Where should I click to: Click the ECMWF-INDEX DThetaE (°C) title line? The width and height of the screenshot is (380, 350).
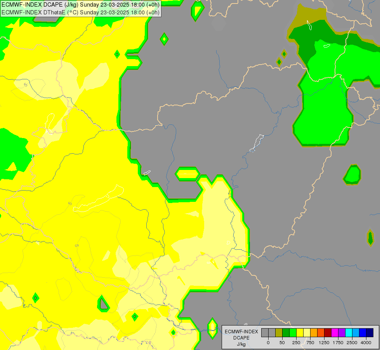point(80,12)
